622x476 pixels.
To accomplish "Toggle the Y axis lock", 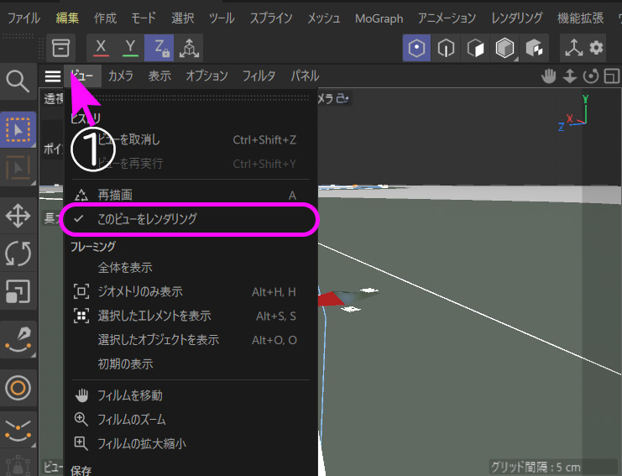I will tap(130, 48).
